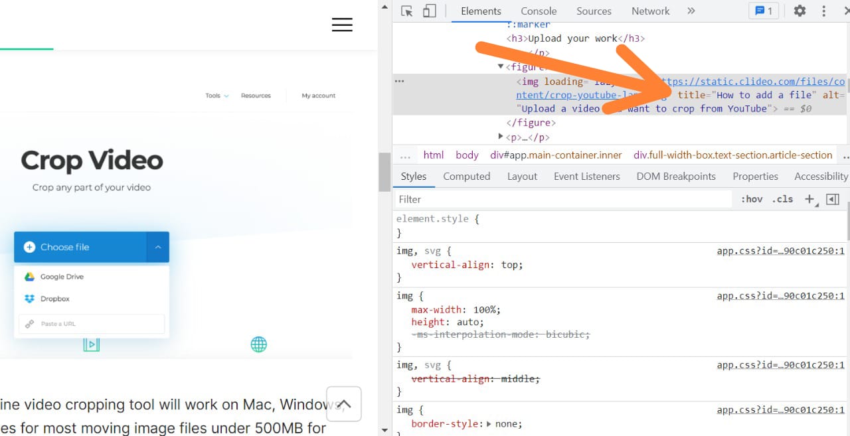Screen dimensions: 850x436
Task: Toggle the computed styles sidebar icon
Action: click(833, 199)
